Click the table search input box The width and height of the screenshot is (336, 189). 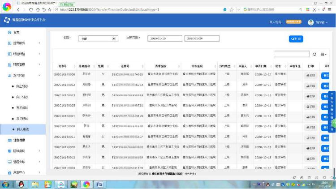(292, 54)
